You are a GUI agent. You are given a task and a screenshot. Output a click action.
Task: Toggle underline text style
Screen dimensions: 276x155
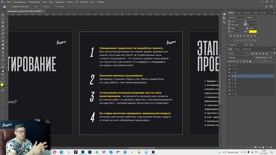(251, 36)
